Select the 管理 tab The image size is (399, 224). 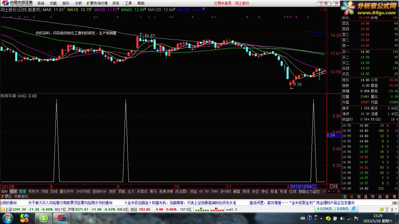pos(22,191)
